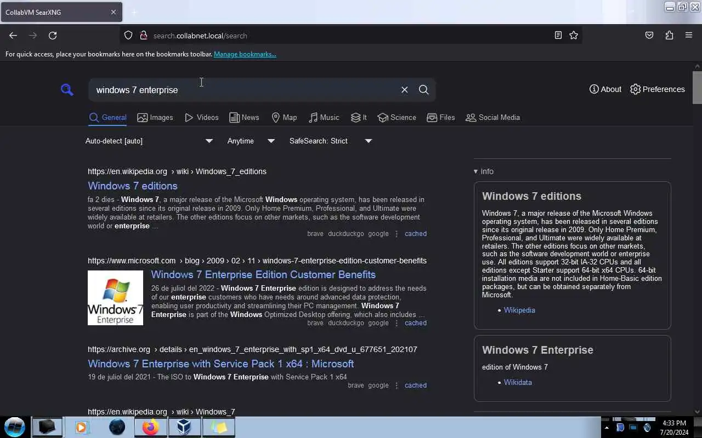The height and width of the screenshot is (438, 702).
Task: Switch to the News category
Action: [244, 117]
